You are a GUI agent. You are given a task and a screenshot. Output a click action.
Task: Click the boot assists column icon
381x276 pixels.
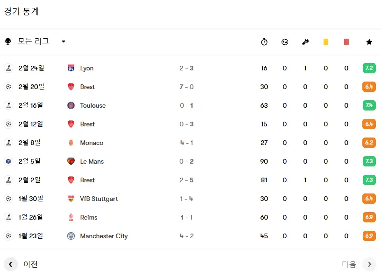tap(305, 42)
